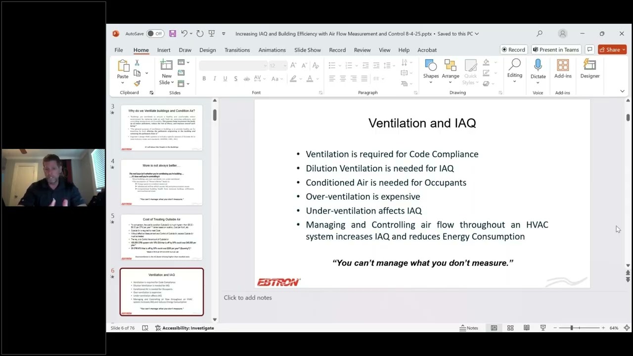Click 'Click to add notes' field

click(x=248, y=298)
